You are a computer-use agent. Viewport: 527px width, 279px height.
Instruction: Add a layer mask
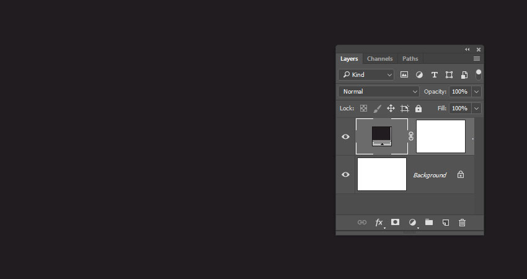395,223
